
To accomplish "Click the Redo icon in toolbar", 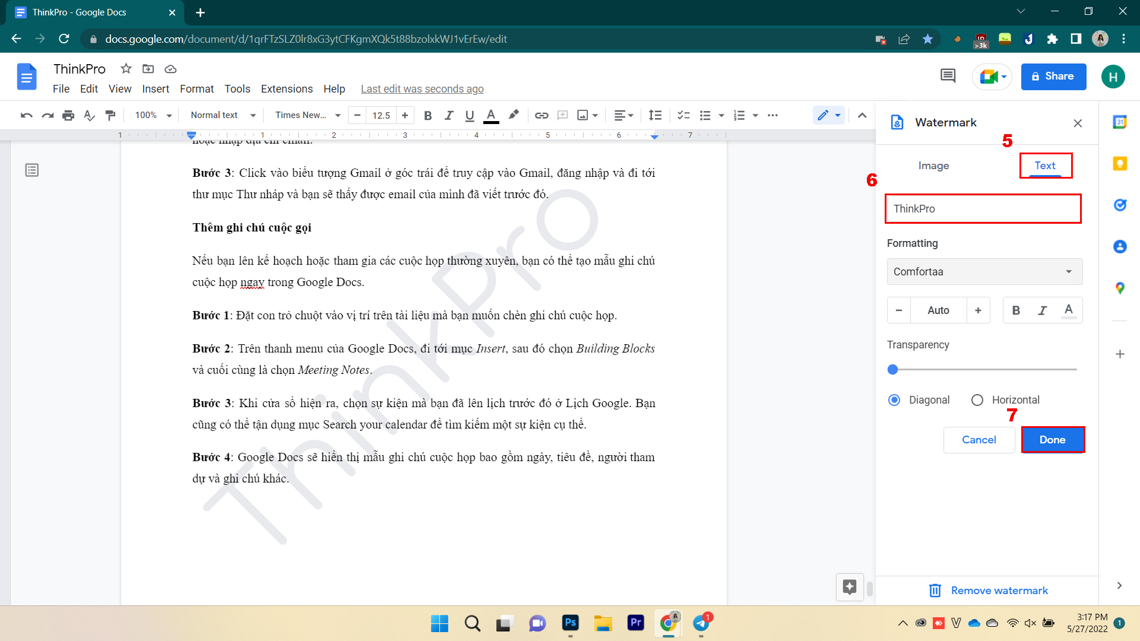I will tap(47, 115).
